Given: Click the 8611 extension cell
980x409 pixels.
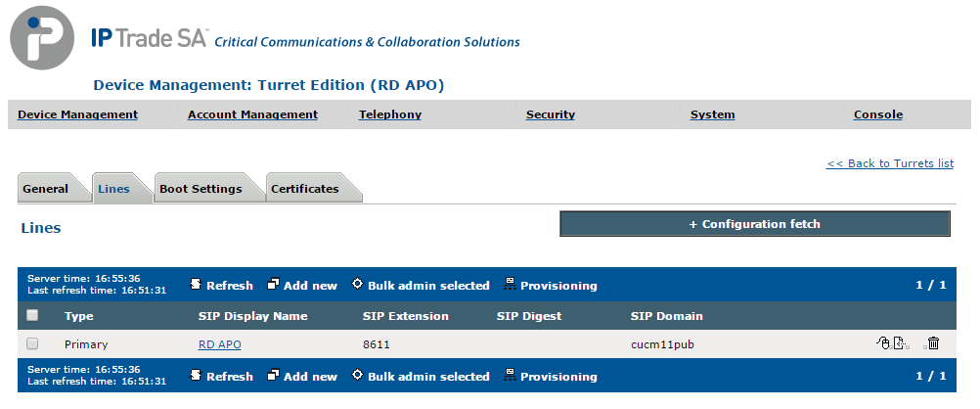Looking at the screenshot, I should (377, 344).
